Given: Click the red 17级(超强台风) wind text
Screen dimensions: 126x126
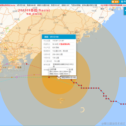Looking at the screenshot, I should coord(64,44).
